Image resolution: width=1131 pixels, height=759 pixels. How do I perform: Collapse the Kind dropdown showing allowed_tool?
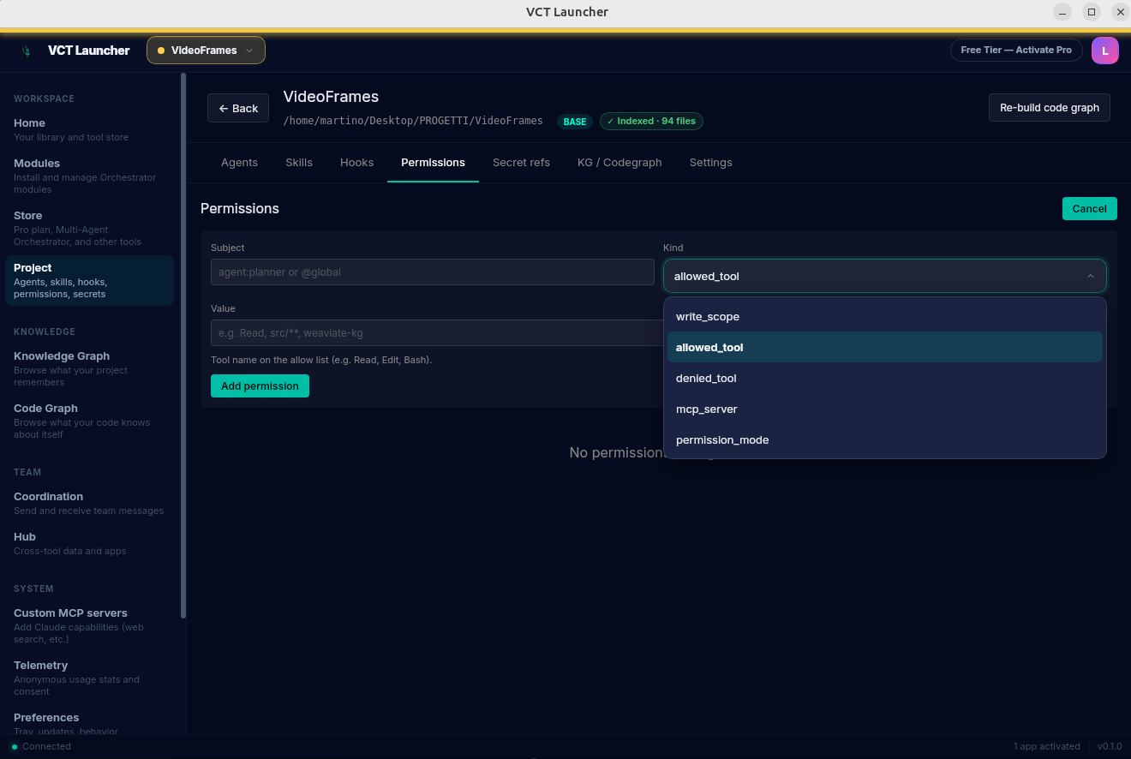[884, 276]
